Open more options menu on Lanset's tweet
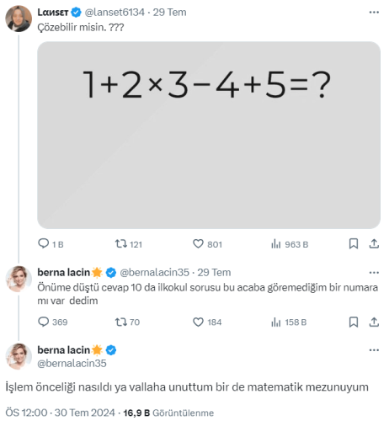 click(374, 12)
